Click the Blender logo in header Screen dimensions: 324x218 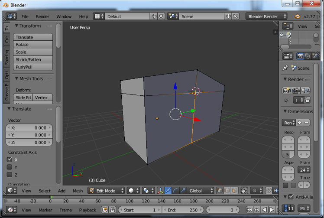coord(297,16)
